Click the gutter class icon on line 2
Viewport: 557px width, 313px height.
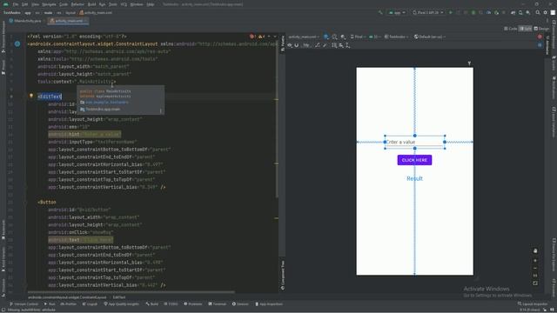(17, 43)
